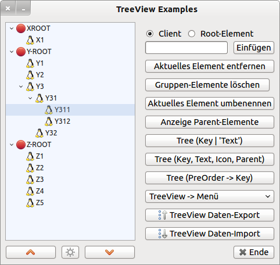Image resolution: width=280 pixels, height=265 pixels.
Task: Click the red ball icon next to XROOT
Action: pos(21,28)
